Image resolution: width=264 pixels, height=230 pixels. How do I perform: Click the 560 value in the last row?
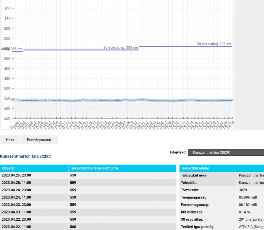[73, 227]
